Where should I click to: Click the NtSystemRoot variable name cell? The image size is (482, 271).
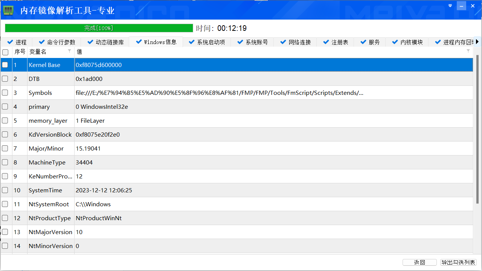51,204
